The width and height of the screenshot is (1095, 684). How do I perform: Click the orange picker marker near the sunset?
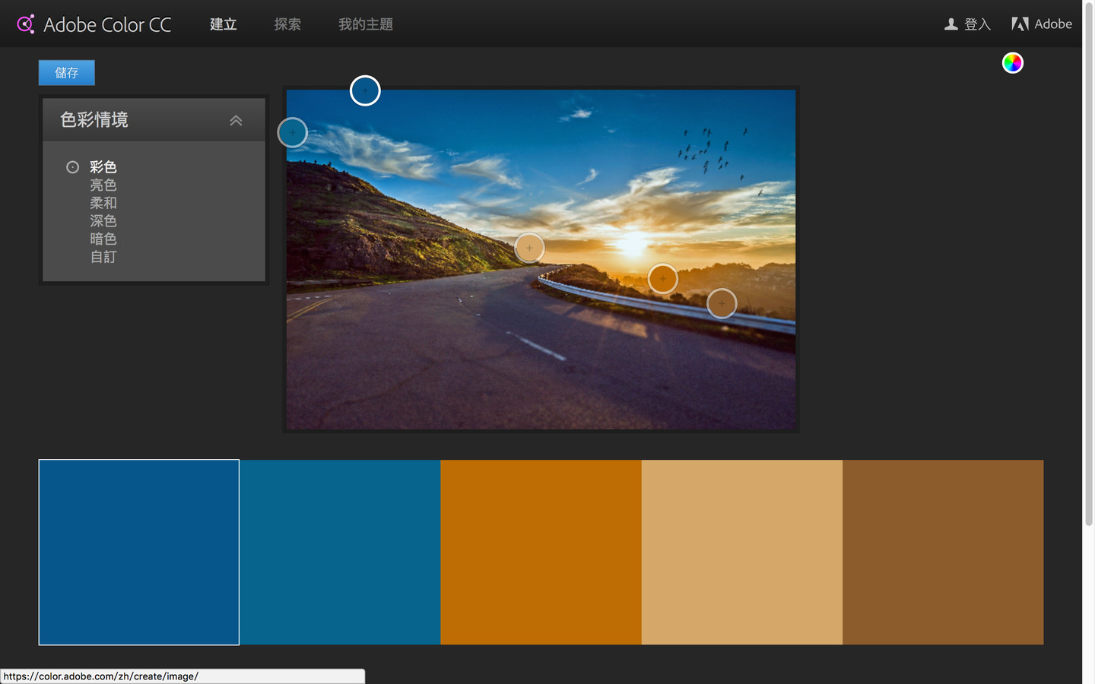point(663,279)
